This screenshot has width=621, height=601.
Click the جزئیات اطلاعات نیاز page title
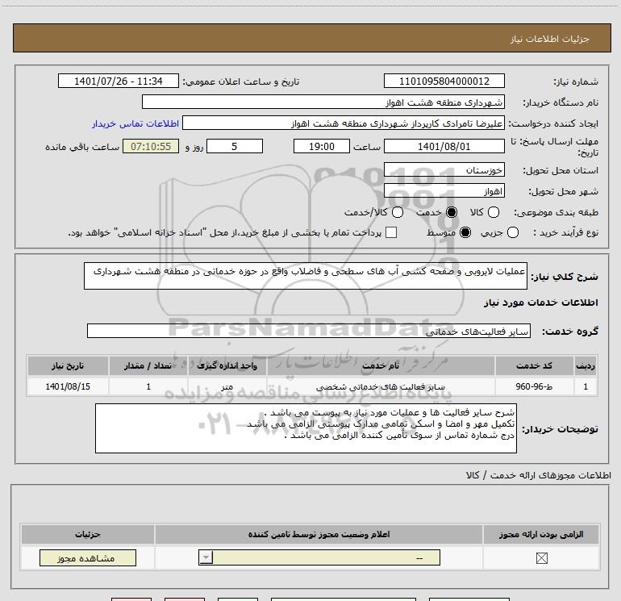pyautogui.click(x=550, y=39)
